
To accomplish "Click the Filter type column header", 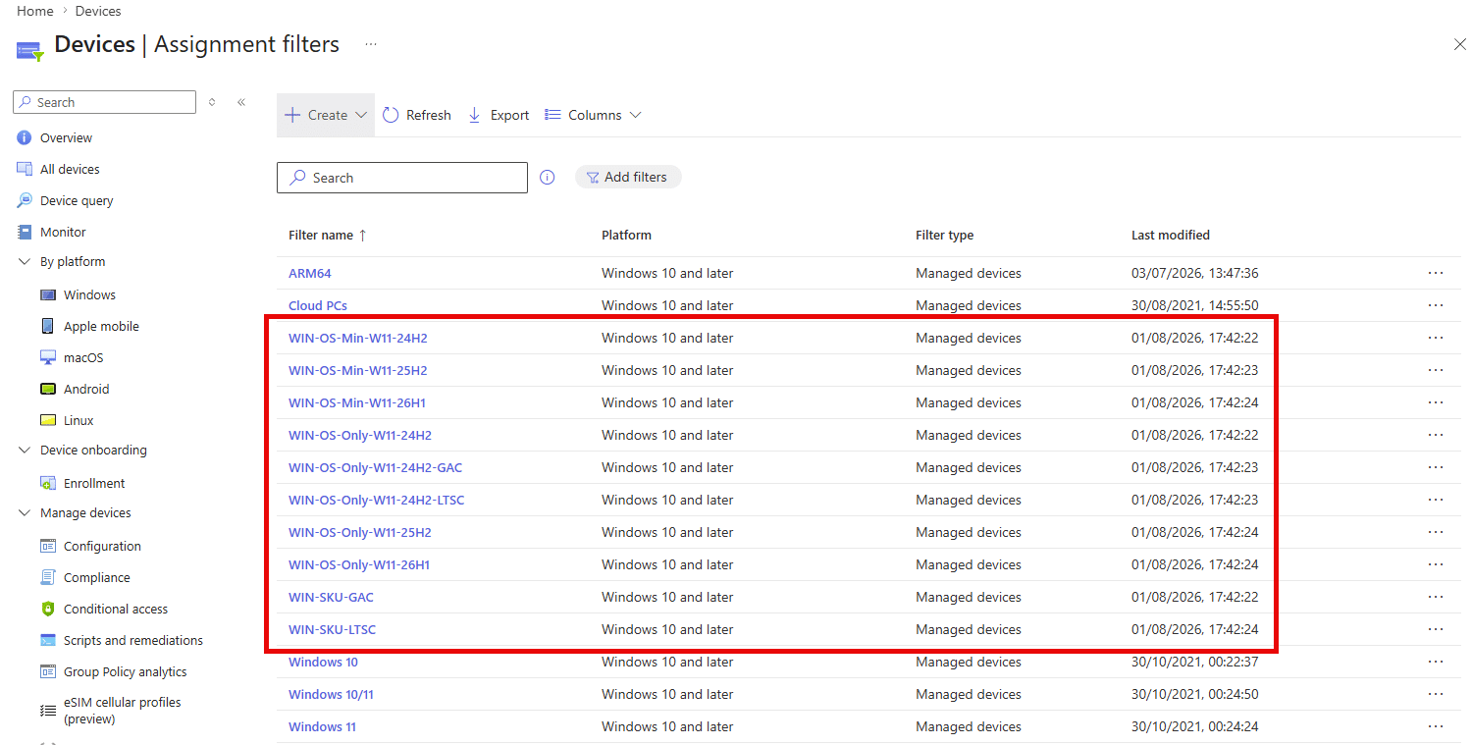I will pyautogui.click(x=944, y=236).
